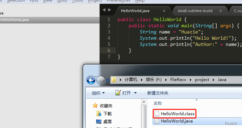Click the 名称 column header
Image resolution: width=242 pixels, height=128 pixels.
[x=158, y=104]
